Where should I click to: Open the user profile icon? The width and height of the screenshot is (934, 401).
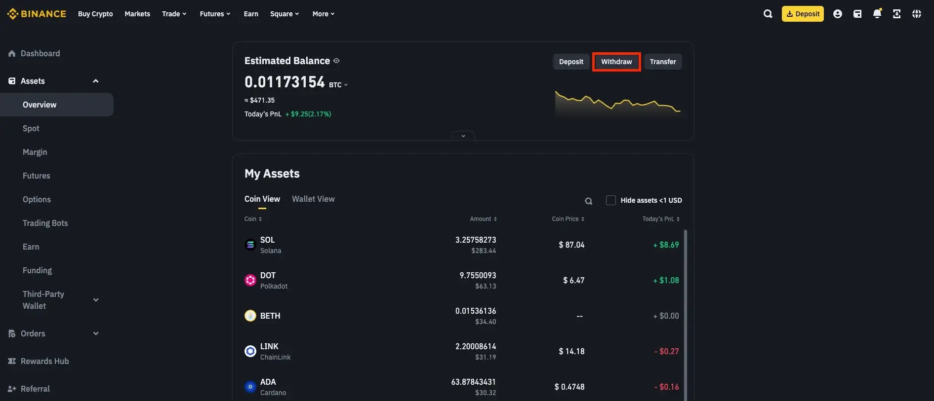[838, 14]
